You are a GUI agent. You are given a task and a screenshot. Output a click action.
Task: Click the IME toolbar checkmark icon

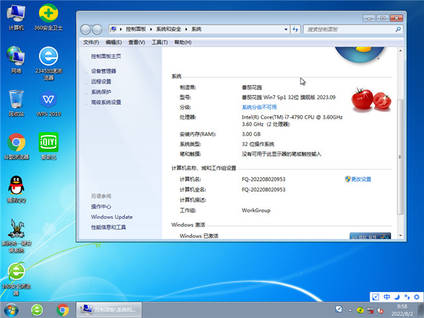click(x=376, y=297)
